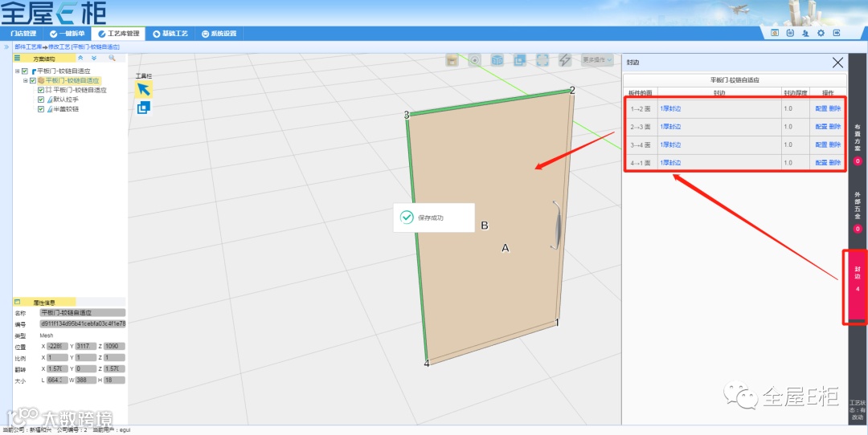Click the 大小 L value field
The width and height of the screenshot is (868, 435).
click(58, 380)
